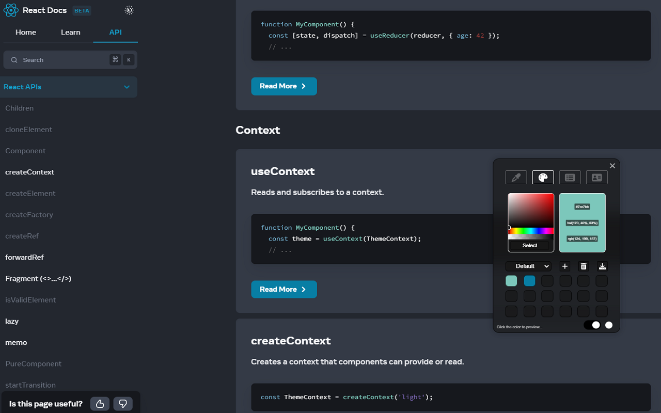
Task: Copy the #7cc7bb hex value
Action: pyautogui.click(x=582, y=207)
